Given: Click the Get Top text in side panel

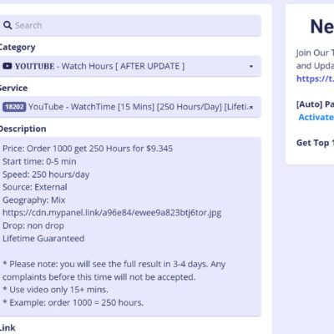Looking at the screenshot, I should [315, 143].
